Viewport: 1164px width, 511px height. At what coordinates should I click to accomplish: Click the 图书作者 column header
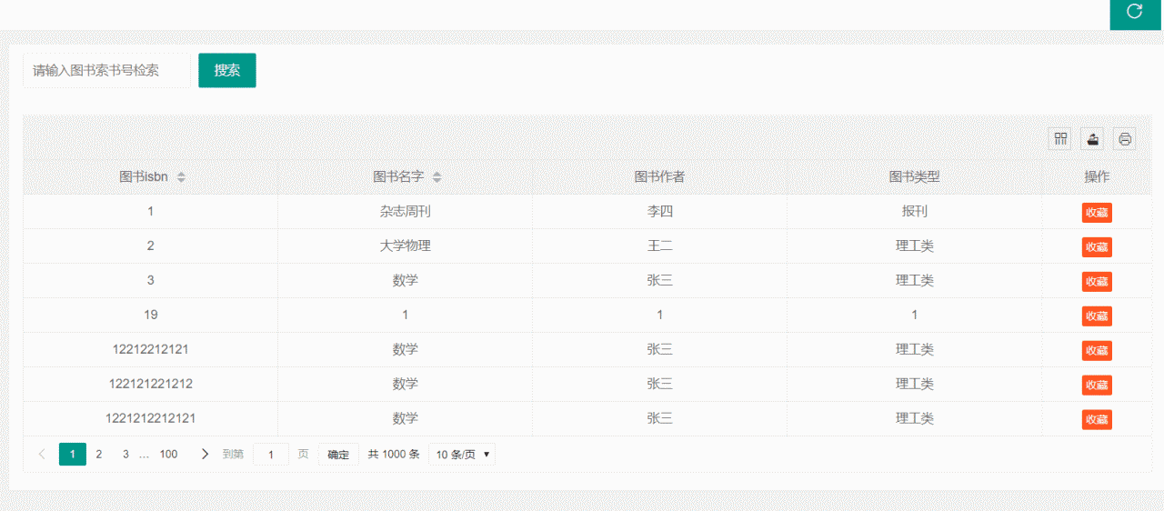click(x=659, y=177)
